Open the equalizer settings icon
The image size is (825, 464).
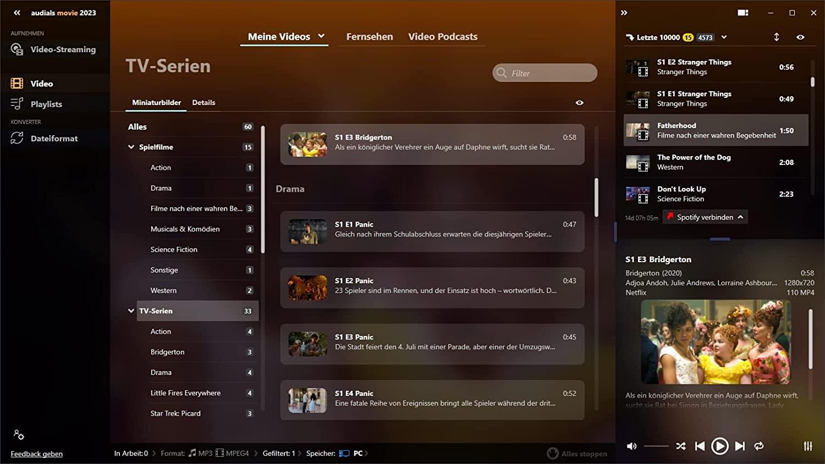pos(808,446)
